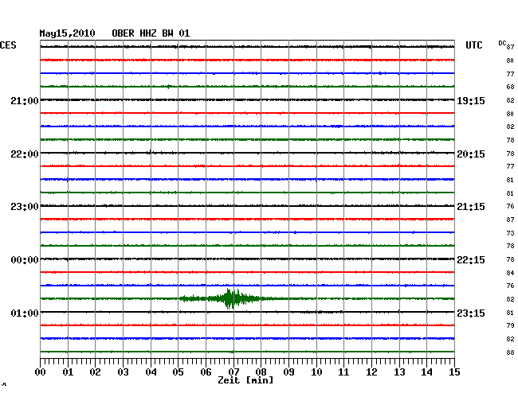Click the Zeit [min] axis title
This screenshot has width=518, height=393.
[245, 380]
